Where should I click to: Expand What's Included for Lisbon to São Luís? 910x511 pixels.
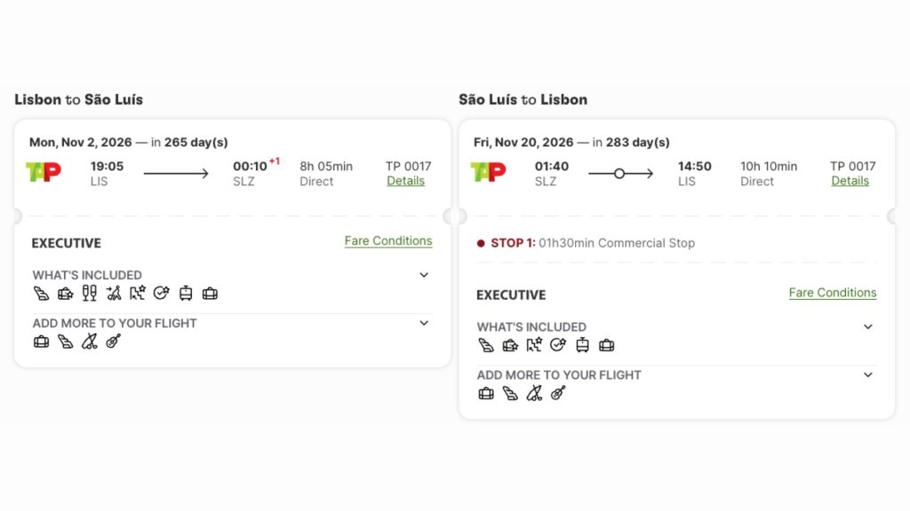point(424,275)
